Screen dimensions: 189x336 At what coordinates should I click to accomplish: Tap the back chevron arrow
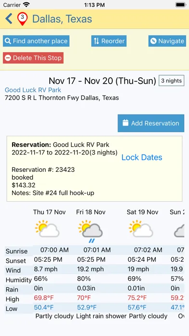click(9, 19)
